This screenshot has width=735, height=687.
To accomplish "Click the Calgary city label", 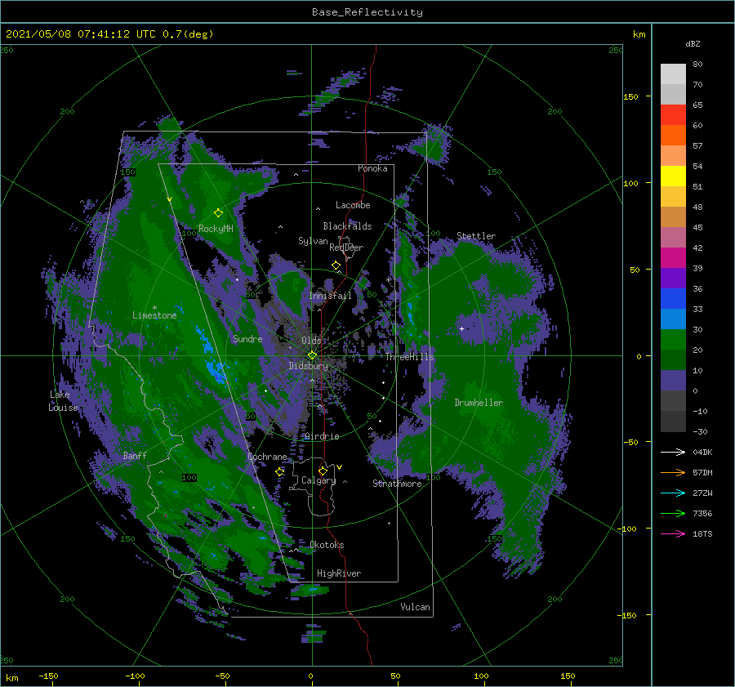I will (x=318, y=480).
